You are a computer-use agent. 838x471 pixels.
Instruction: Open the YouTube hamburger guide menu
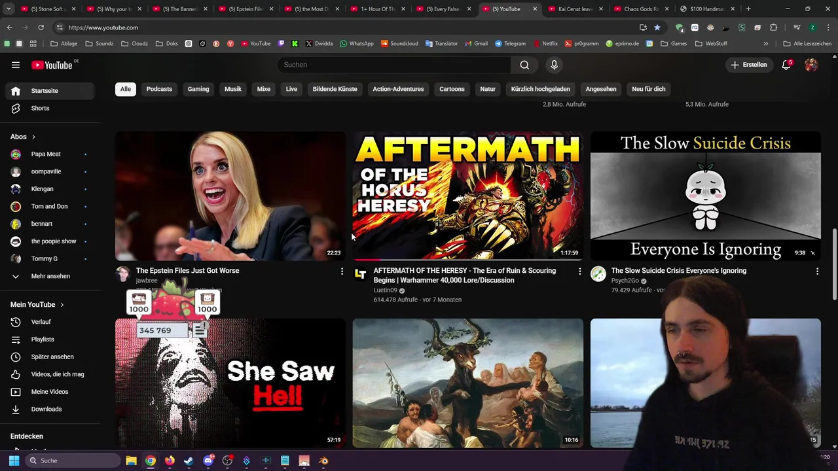[16, 65]
